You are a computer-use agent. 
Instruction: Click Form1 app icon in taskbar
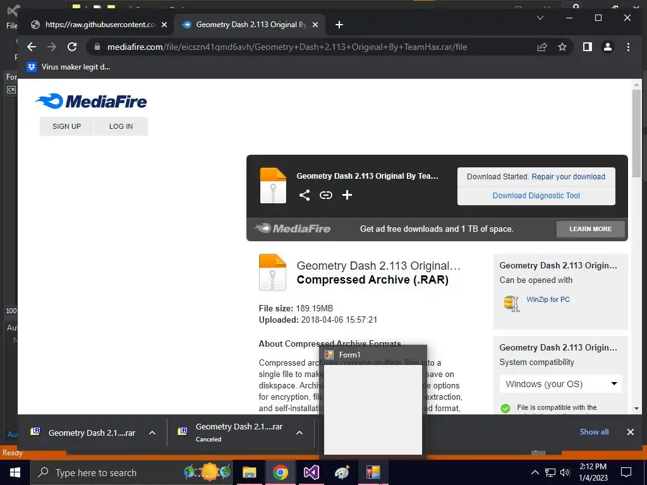pyautogui.click(x=373, y=472)
